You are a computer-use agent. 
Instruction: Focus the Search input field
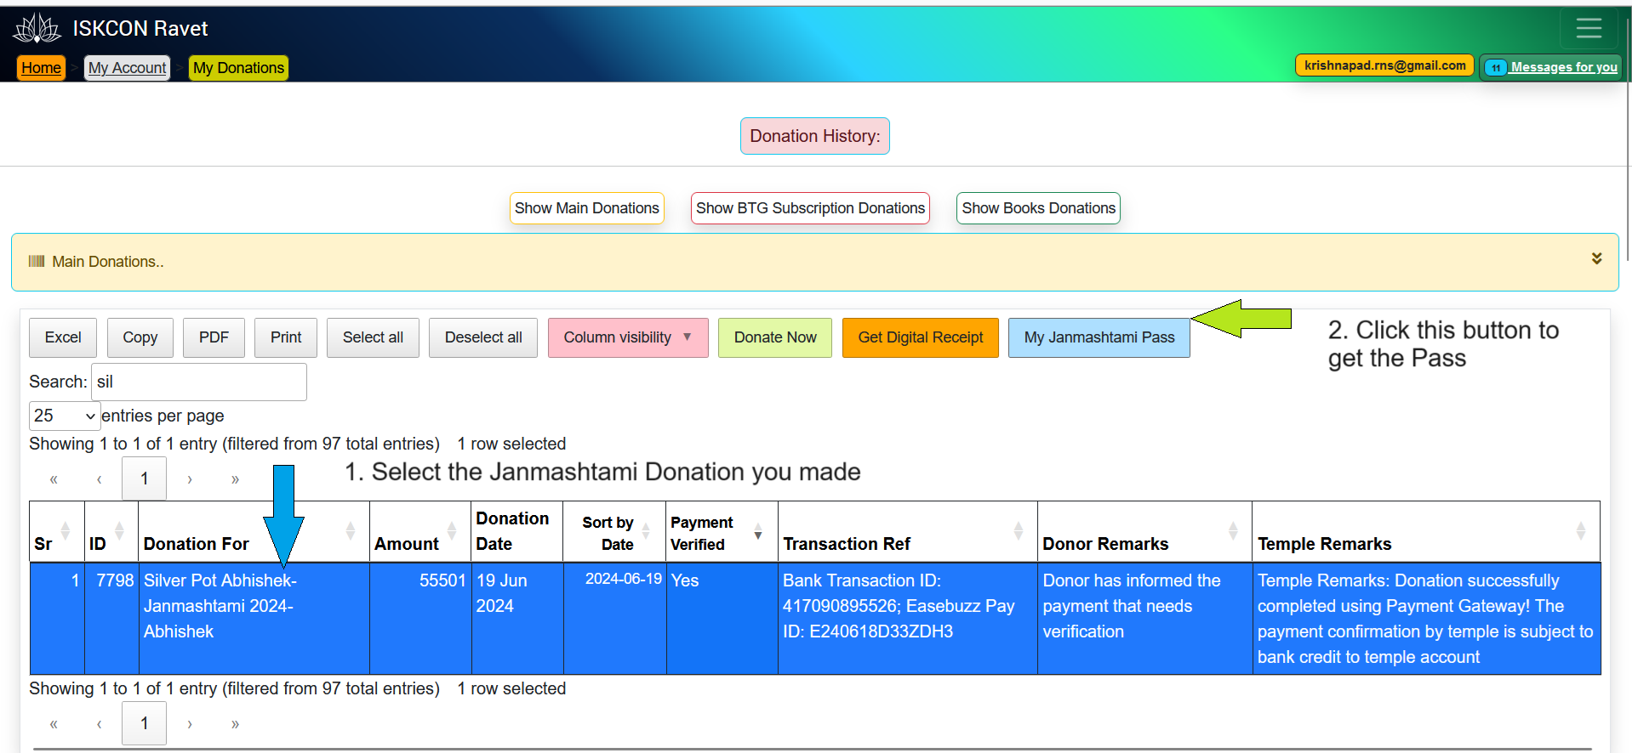point(199,382)
